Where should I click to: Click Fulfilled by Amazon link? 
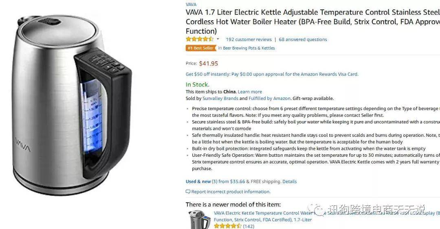point(269,98)
